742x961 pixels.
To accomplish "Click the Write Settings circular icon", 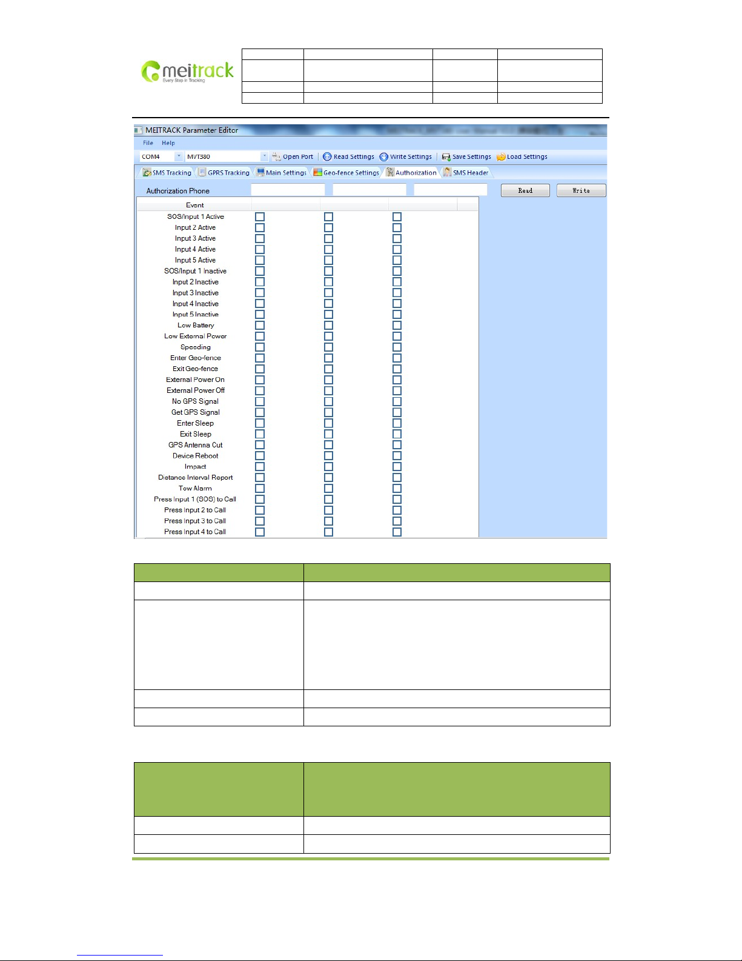I will (384, 156).
